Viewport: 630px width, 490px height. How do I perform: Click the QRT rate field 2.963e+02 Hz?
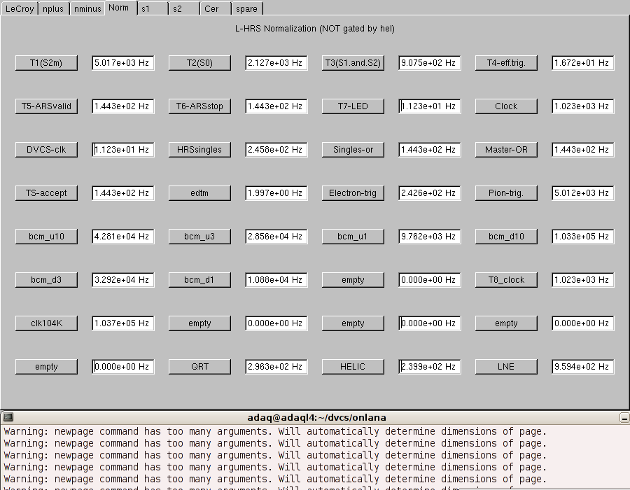pos(276,367)
